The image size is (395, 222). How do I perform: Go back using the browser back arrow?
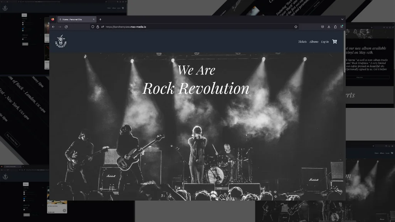pyautogui.click(x=53, y=27)
